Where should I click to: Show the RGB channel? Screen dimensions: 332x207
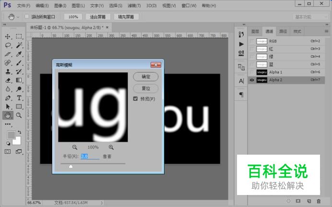coord(252,41)
